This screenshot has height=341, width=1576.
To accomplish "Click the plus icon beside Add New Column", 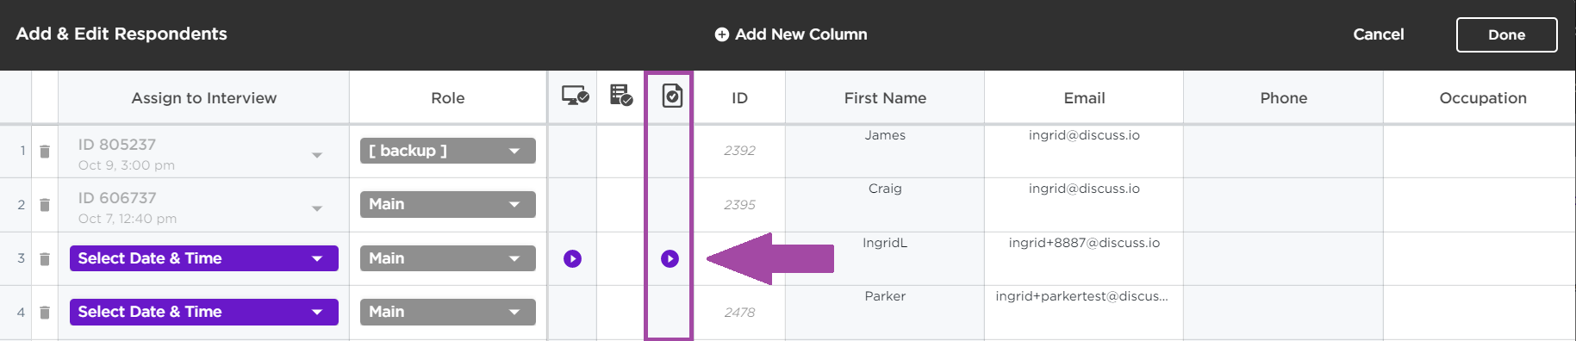I will pos(722,34).
